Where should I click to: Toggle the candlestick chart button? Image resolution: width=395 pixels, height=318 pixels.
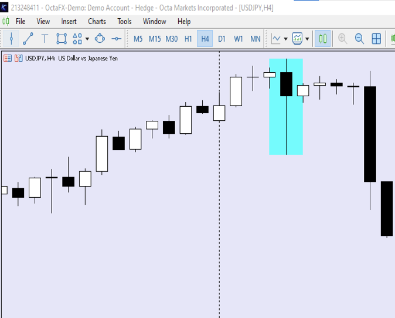[323, 39]
